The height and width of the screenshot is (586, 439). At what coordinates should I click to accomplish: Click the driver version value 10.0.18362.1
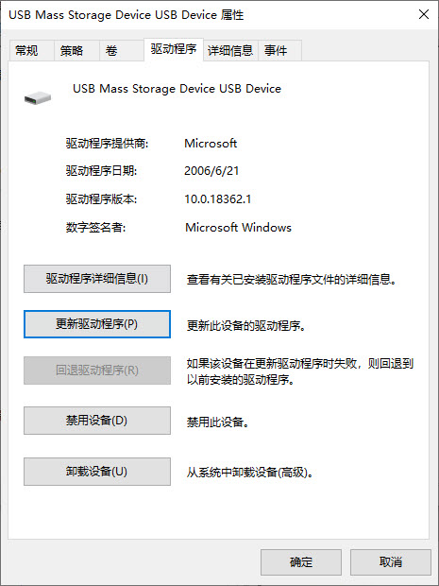coord(218,199)
